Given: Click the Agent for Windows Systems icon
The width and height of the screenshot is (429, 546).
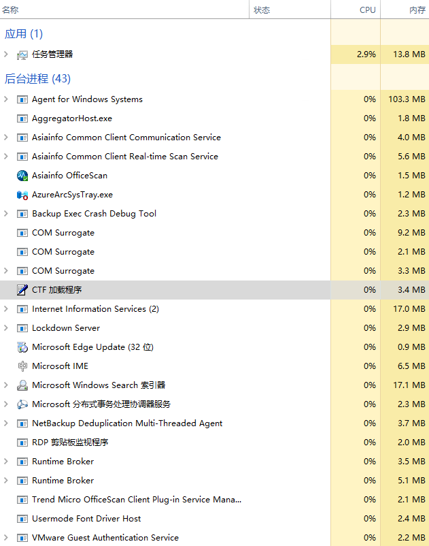Looking at the screenshot, I should [22, 99].
